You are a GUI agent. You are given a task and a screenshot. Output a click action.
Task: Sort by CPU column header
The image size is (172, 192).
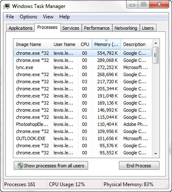(x=85, y=44)
